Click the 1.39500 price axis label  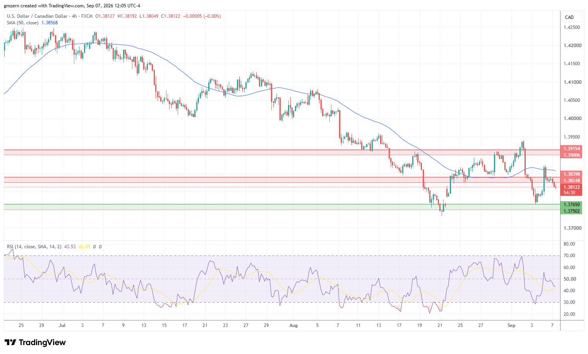tap(572, 137)
